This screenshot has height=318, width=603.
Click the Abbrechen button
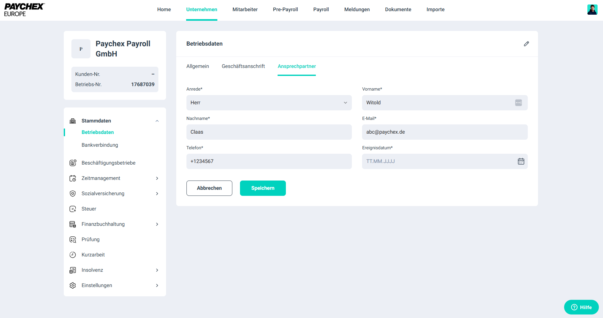coord(209,188)
